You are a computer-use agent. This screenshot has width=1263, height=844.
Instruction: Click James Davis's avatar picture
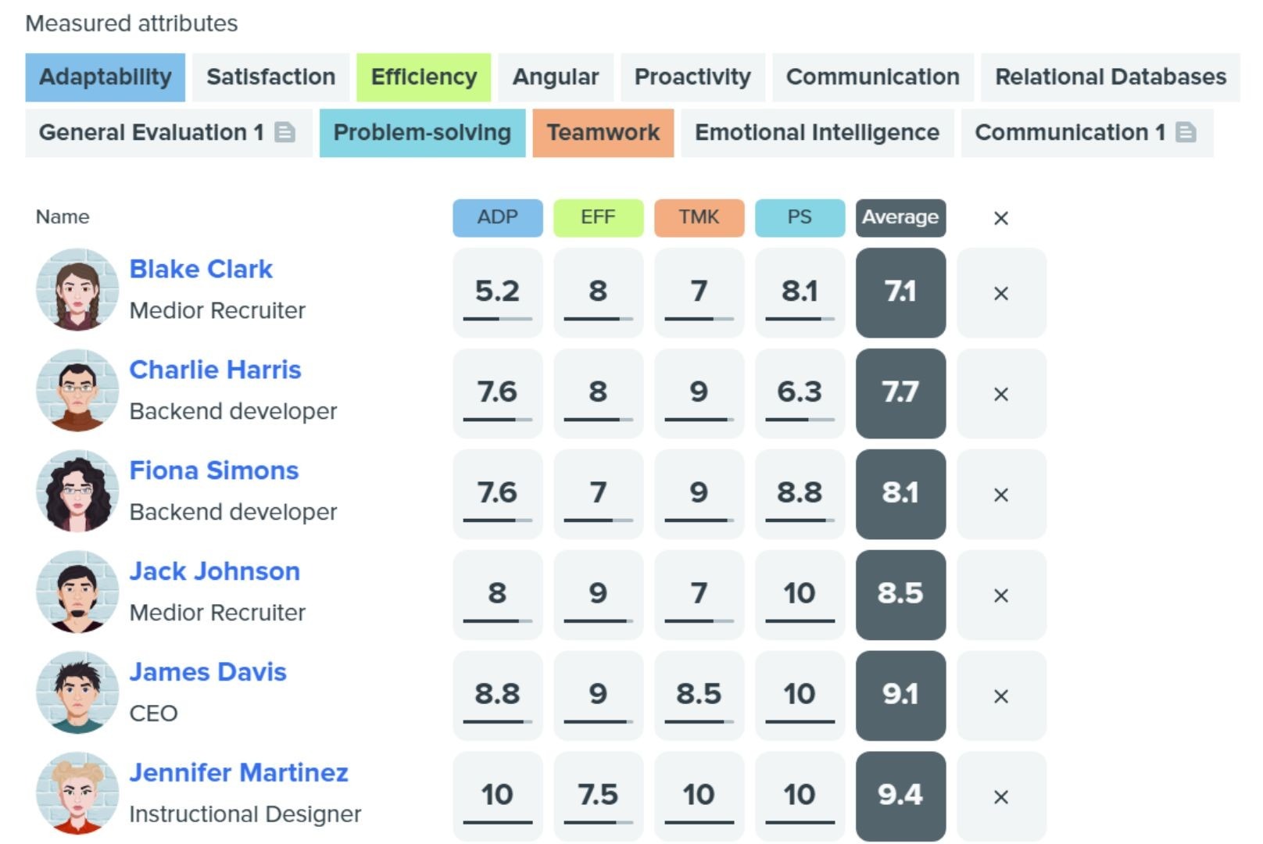[77, 693]
